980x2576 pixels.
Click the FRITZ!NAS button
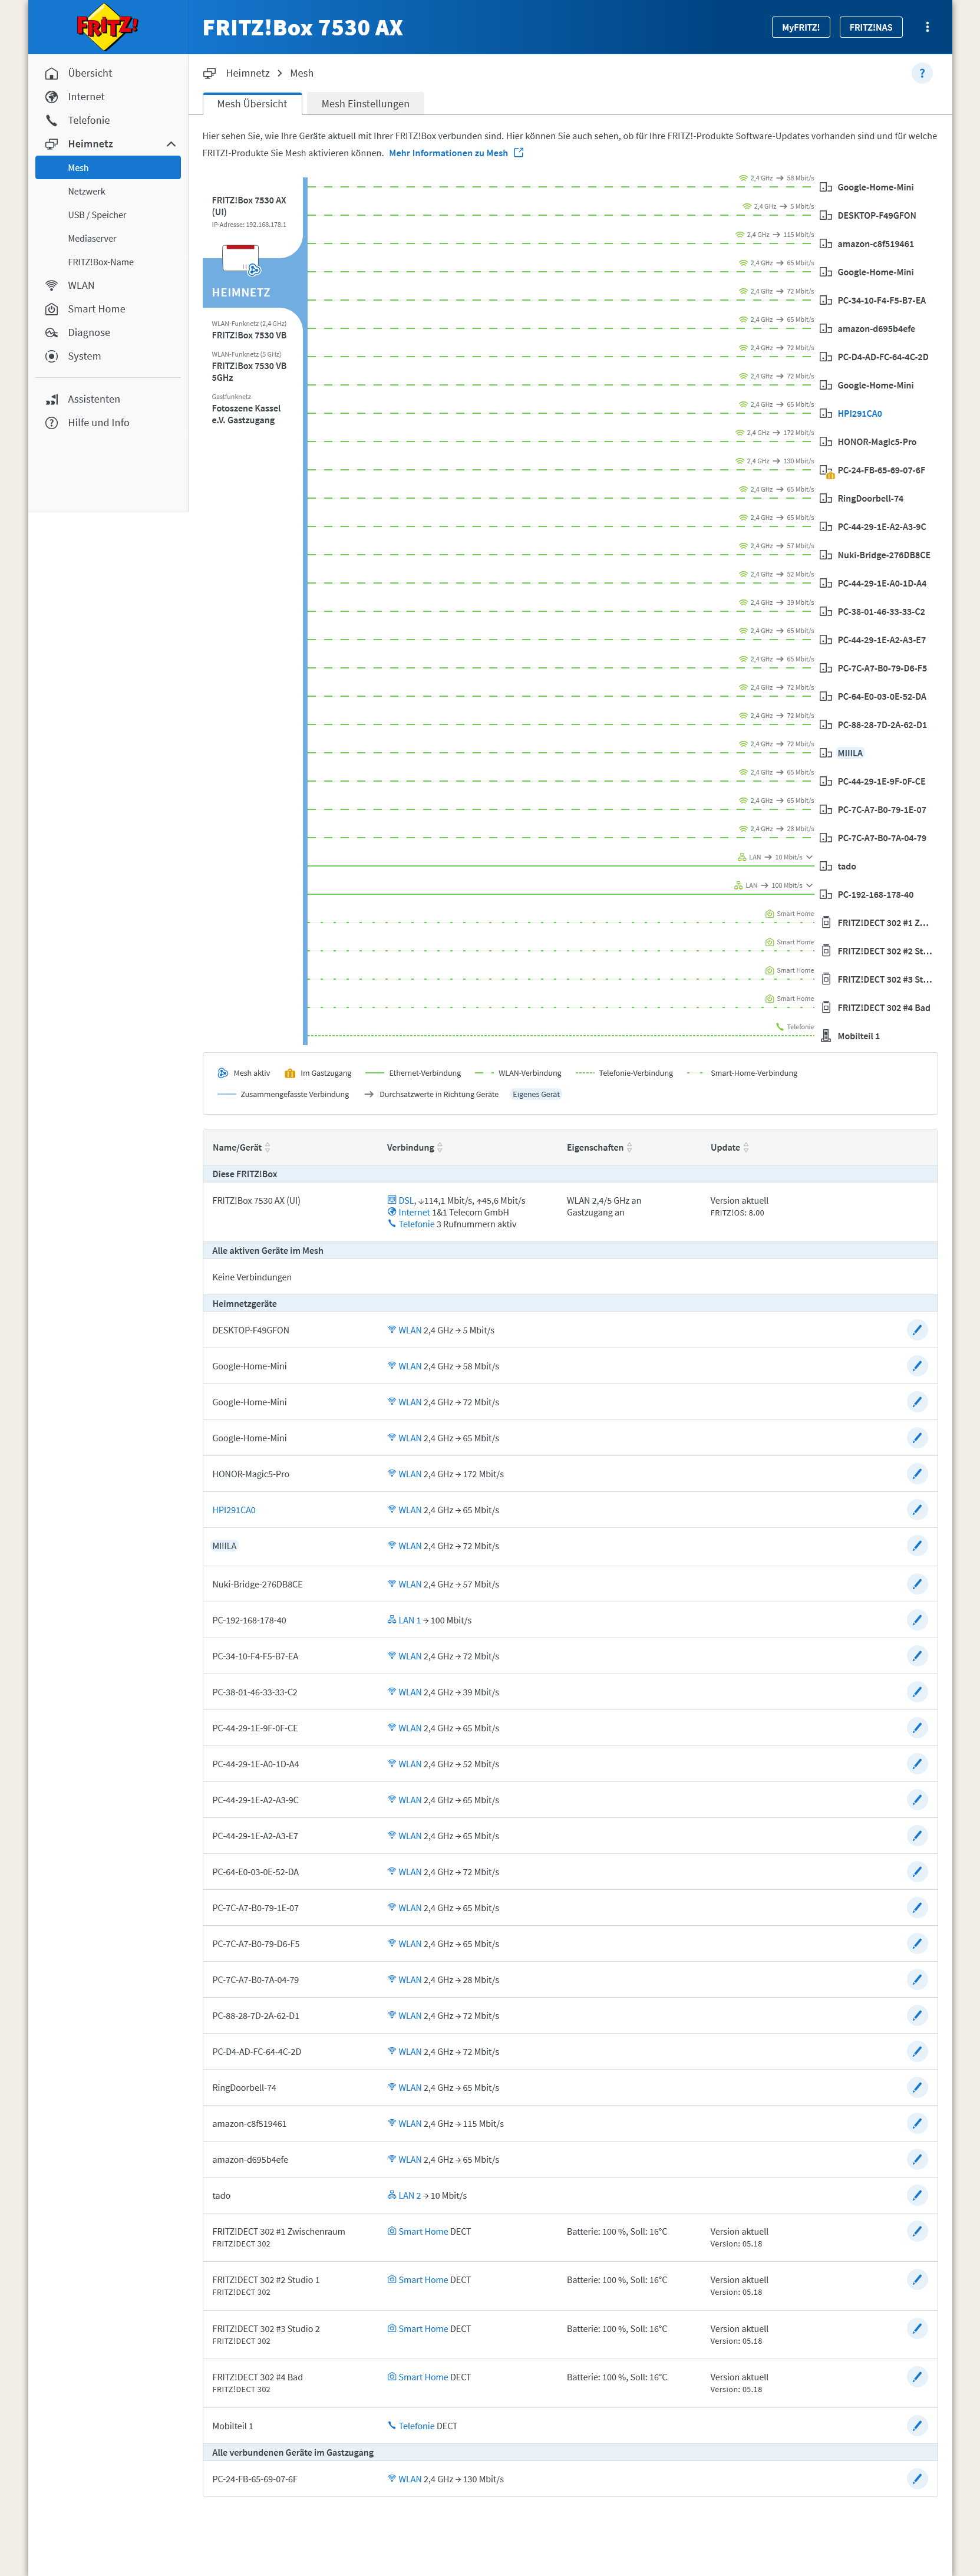pyautogui.click(x=871, y=27)
